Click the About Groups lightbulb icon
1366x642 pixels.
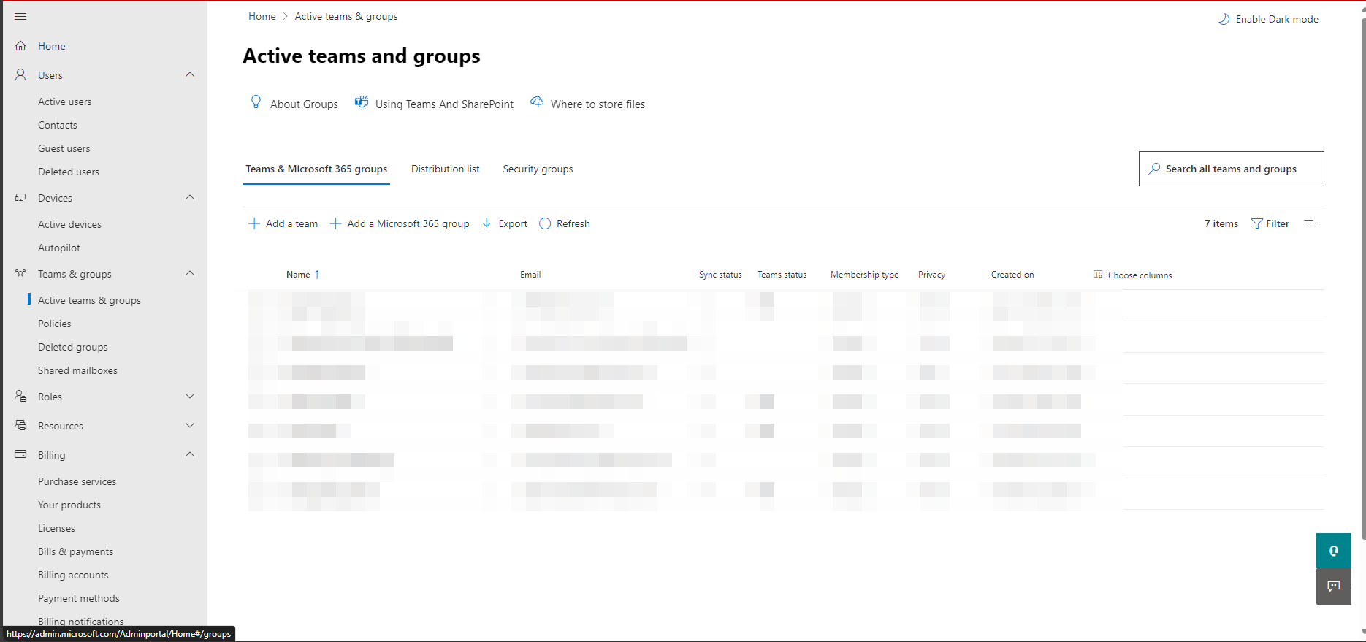(256, 102)
